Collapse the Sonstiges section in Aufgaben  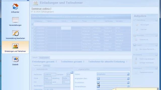pos(156,68)
